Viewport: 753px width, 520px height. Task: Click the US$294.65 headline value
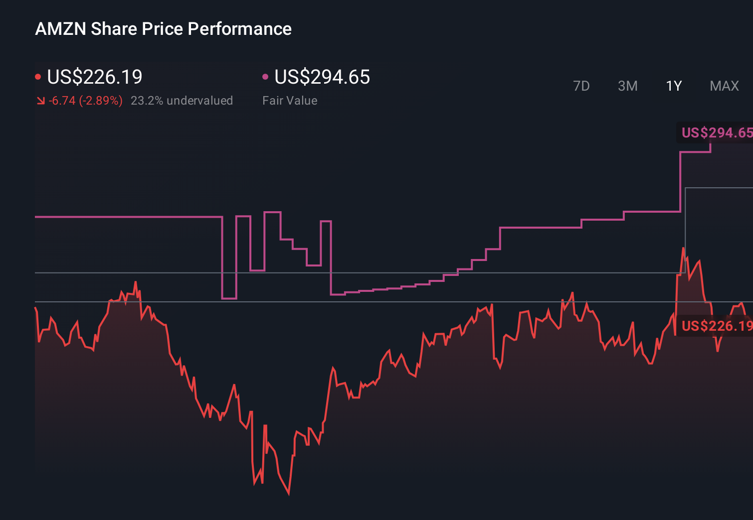pyautogui.click(x=322, y=77)
